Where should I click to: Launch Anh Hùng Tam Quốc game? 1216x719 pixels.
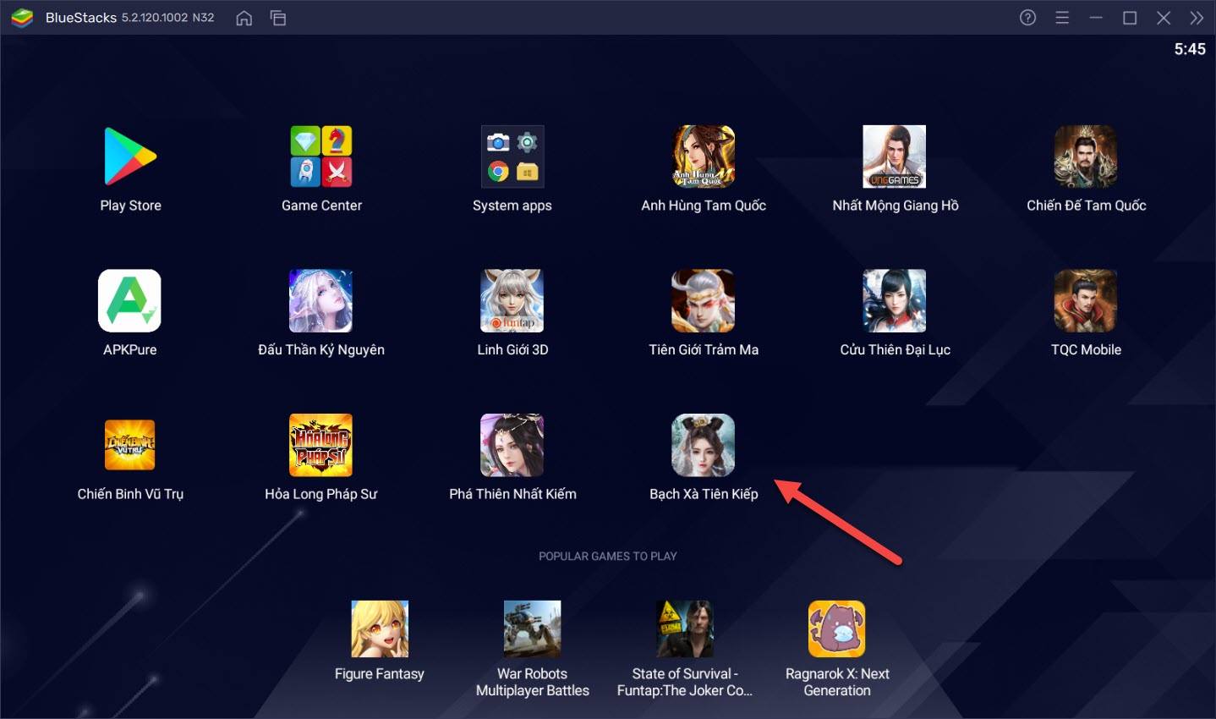(704, 156)
